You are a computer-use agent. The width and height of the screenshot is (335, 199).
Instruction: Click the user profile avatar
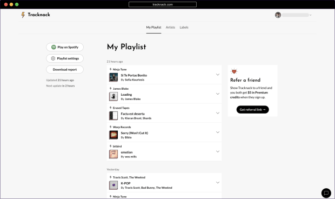(278, 15)
